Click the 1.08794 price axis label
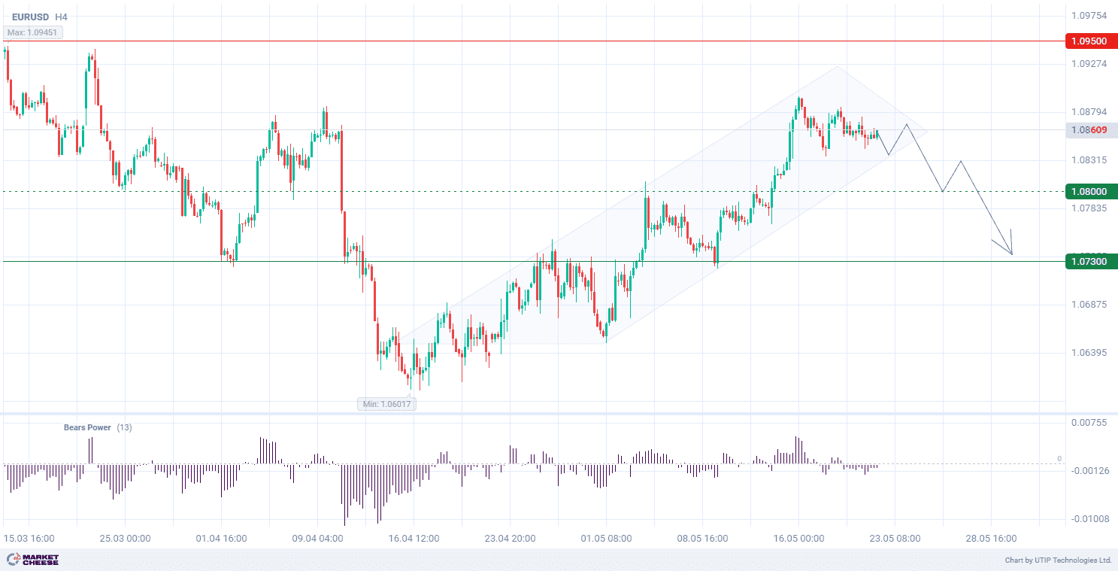The width and height of the screenshot is (1118, 571). pyautogui.click(x=1089, y=112)
